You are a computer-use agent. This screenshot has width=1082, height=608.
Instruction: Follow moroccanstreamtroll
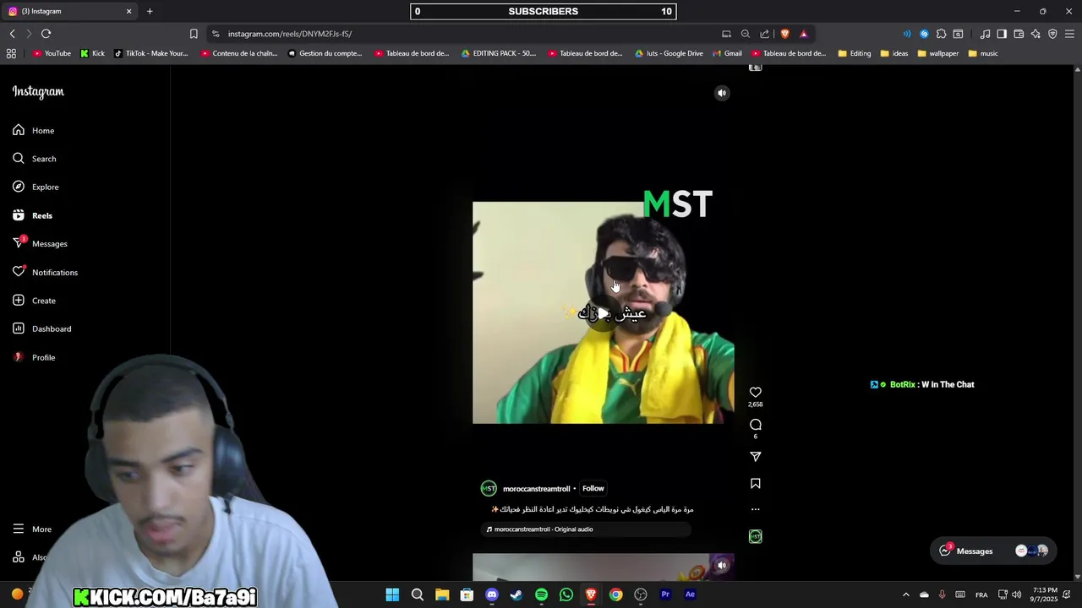[593, 488]
